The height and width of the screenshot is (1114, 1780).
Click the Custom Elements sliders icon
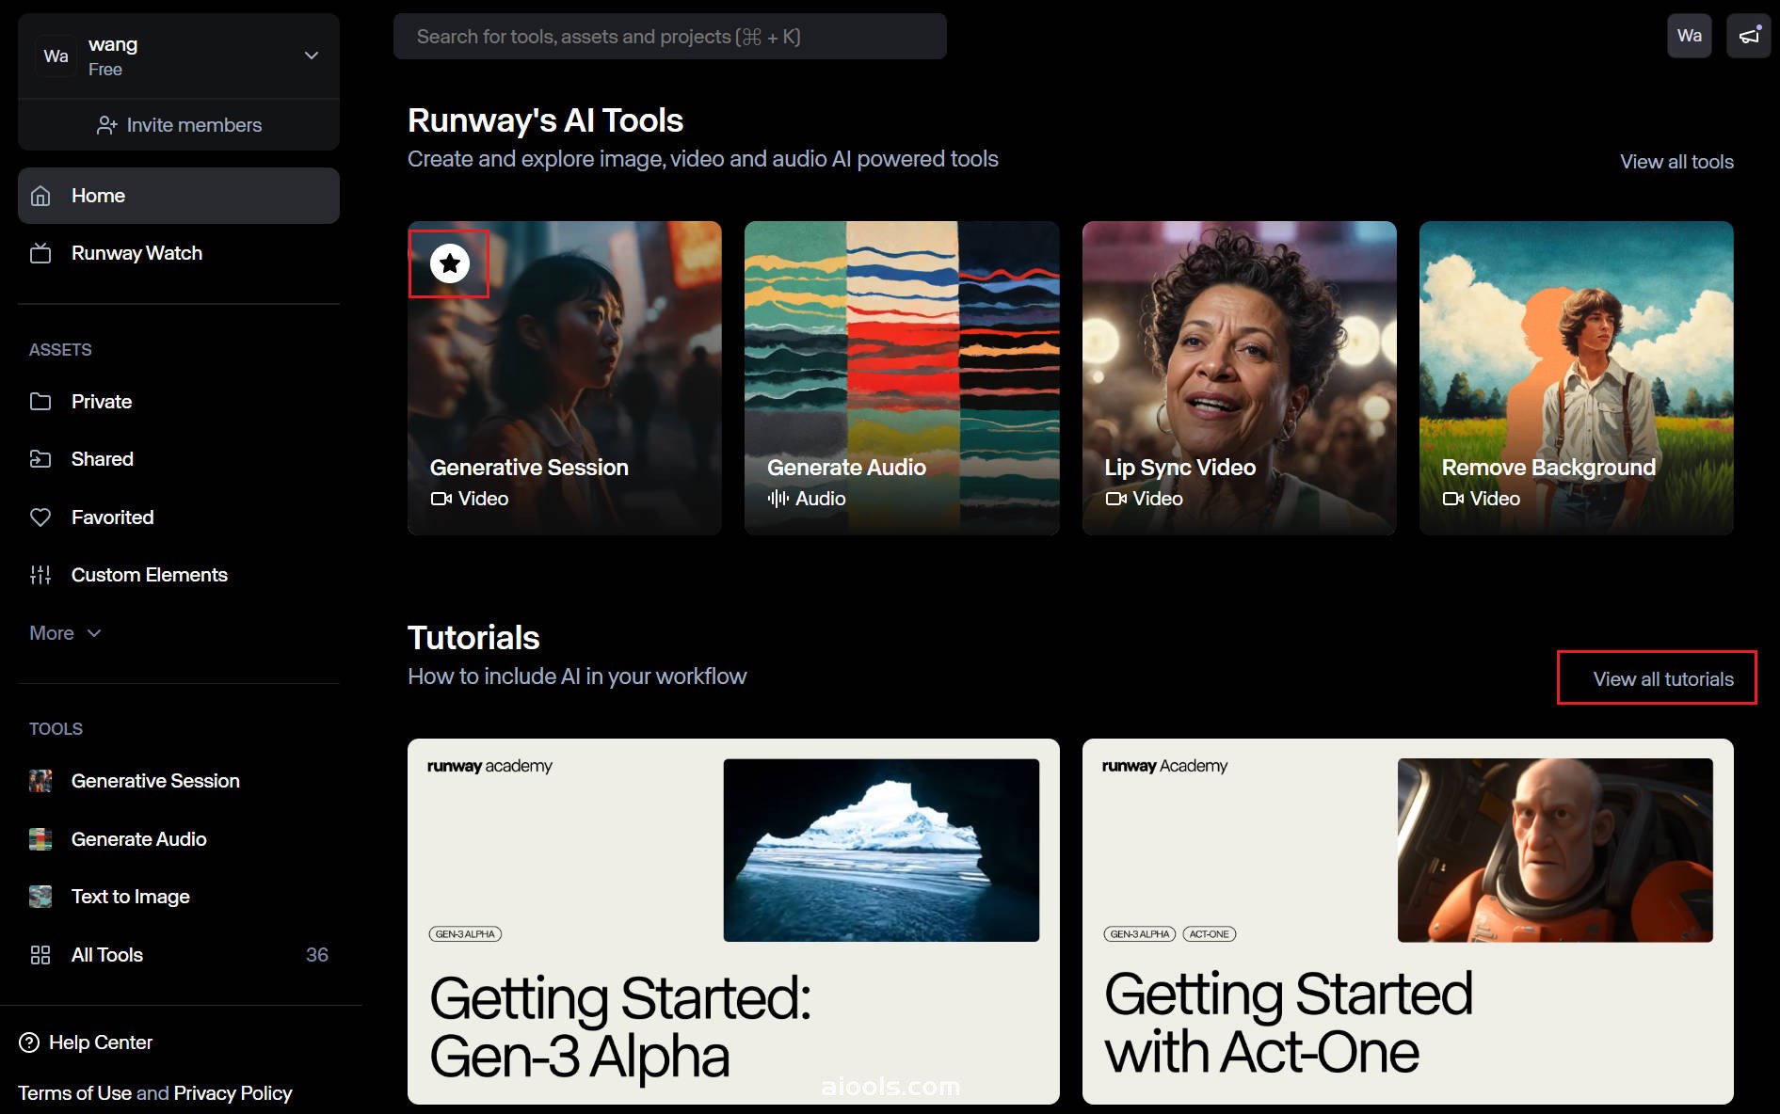coord(40,575)
